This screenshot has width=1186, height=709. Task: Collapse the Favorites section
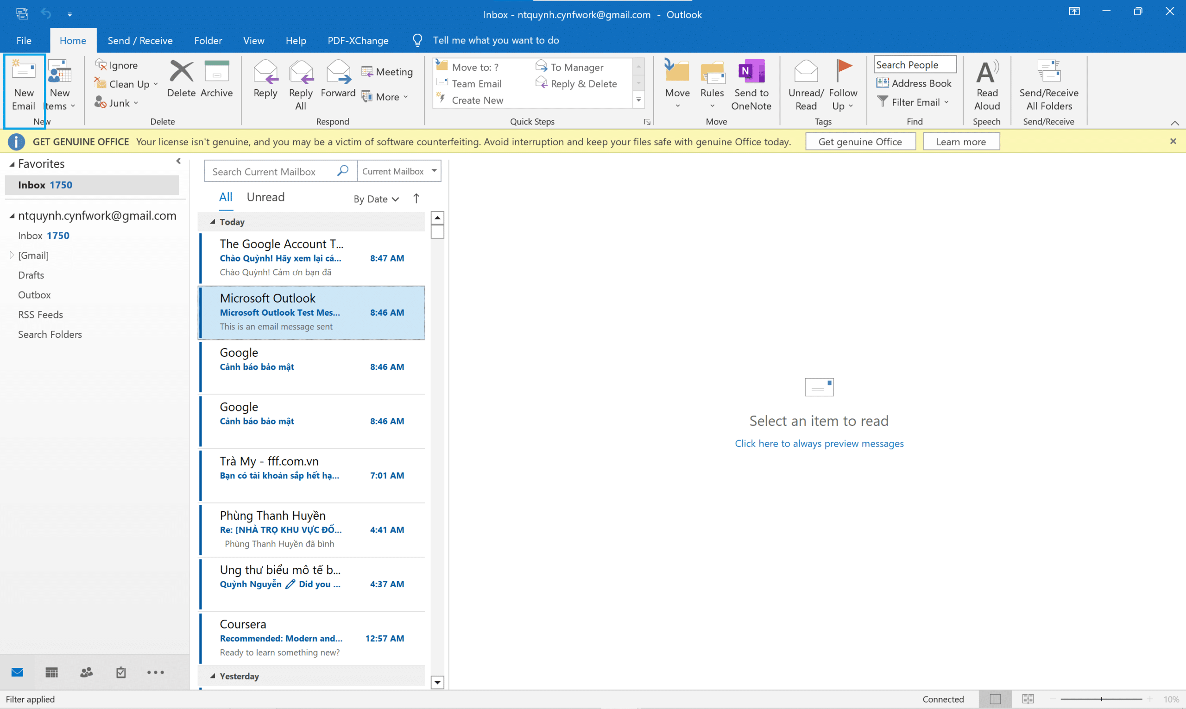tap(13, 164)
